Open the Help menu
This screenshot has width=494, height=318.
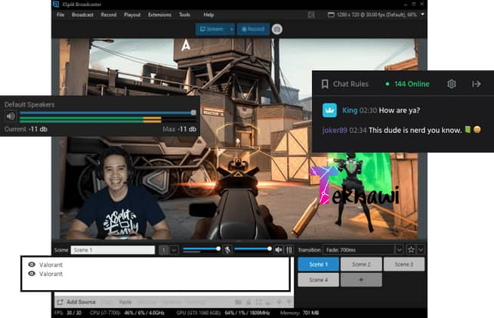tap(208, 15)
